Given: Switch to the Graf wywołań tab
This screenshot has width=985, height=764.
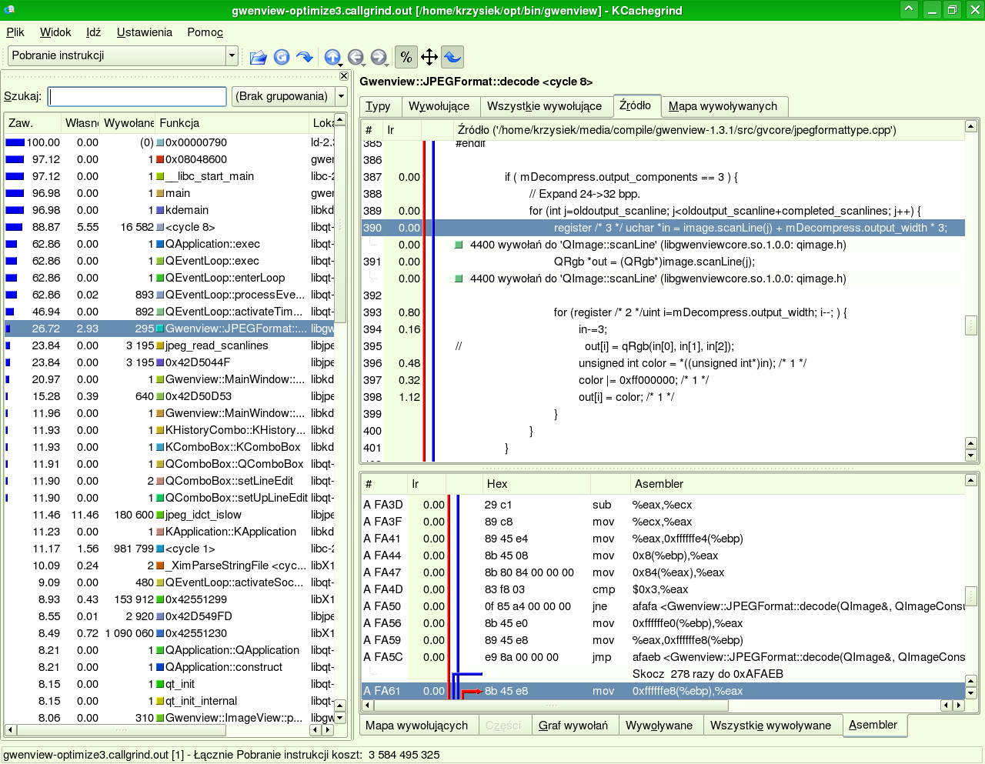Looking at the screenshot, I should [573, 726].
